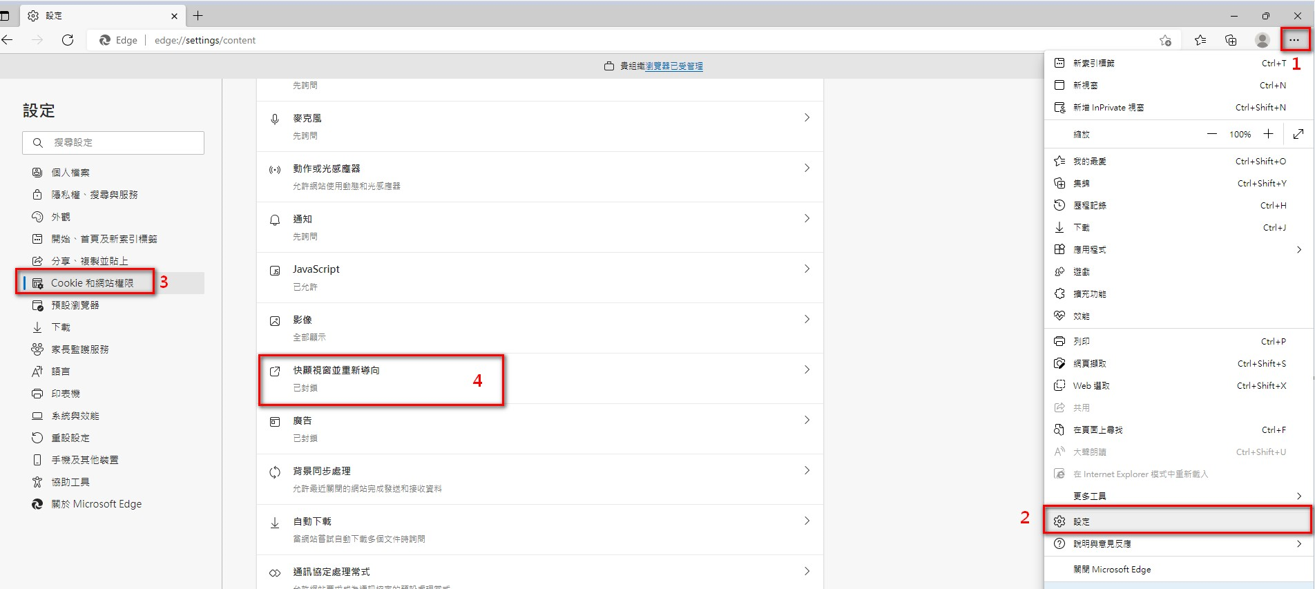Image resolution: width=1315 pixels, height=589 pixels.
Task: Open 家長監護服務 in settings sidebar
Action: point(113,349)
